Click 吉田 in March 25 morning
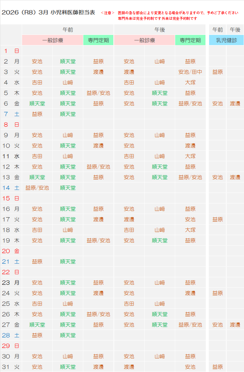Viewport: 244px width, 372px height. (37, 304)
